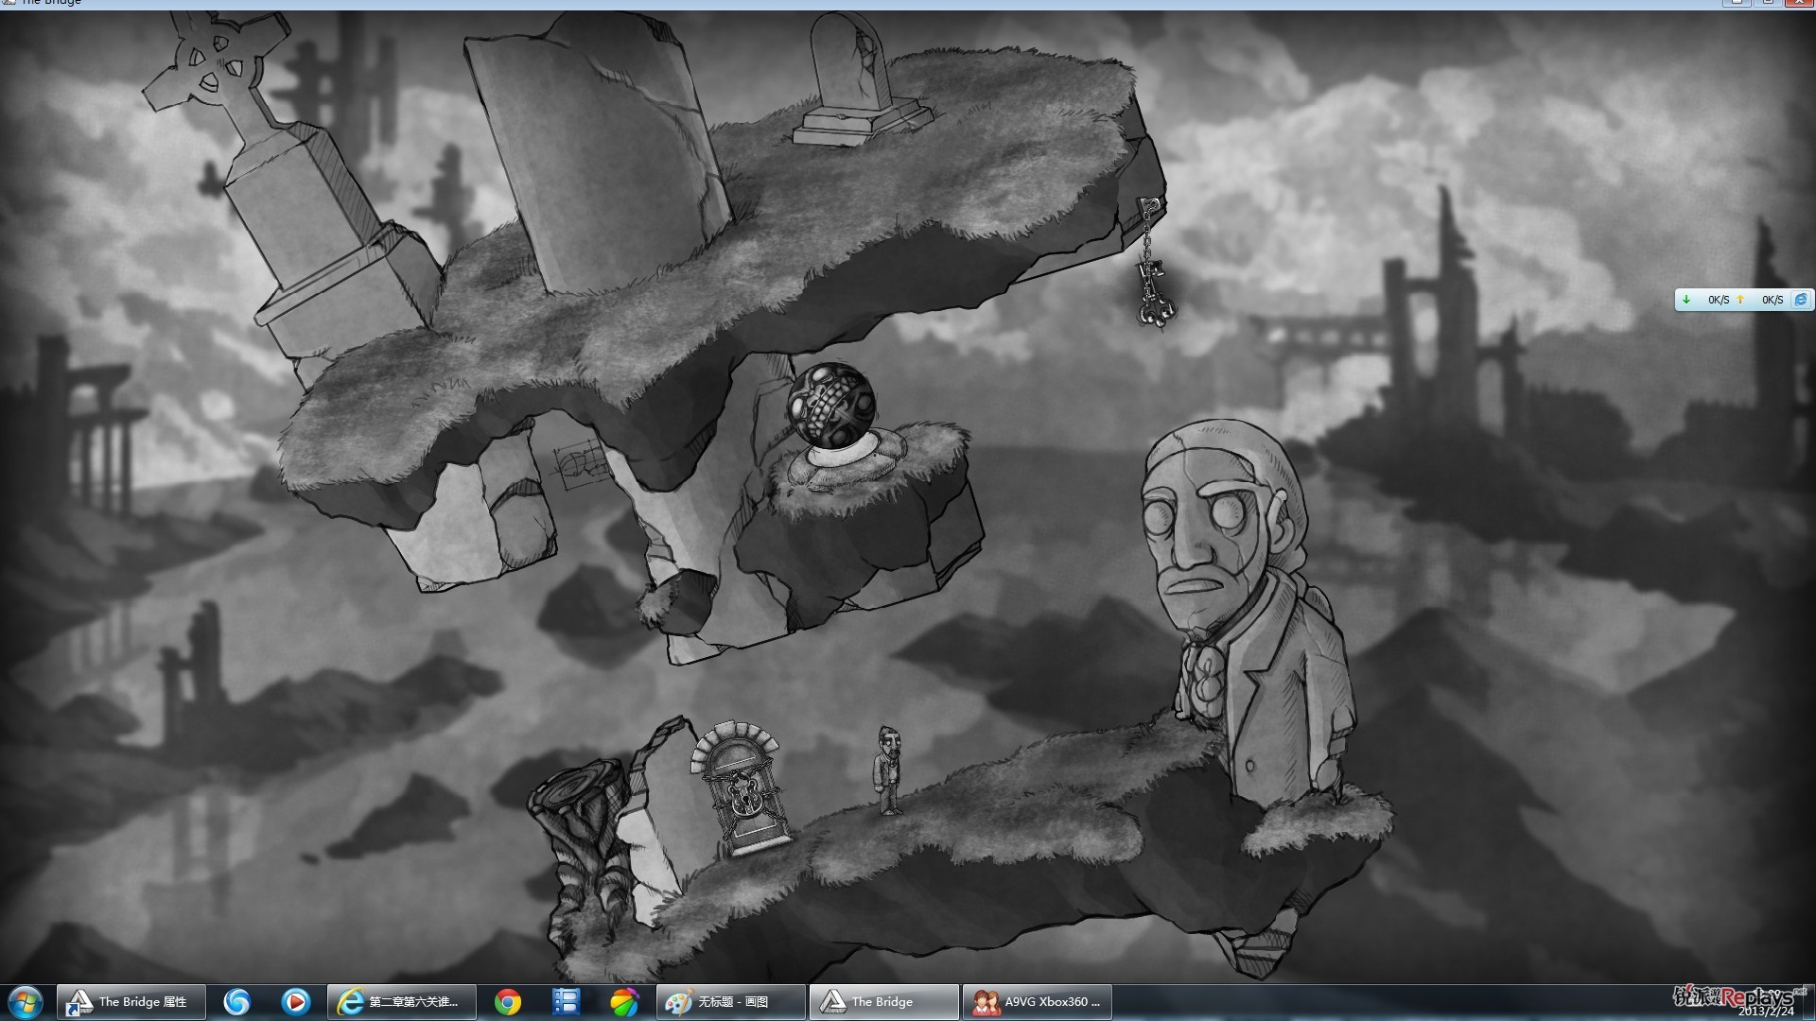Click the IE icon on the speed widget

pyautogui.click(x=1801, y=300)
